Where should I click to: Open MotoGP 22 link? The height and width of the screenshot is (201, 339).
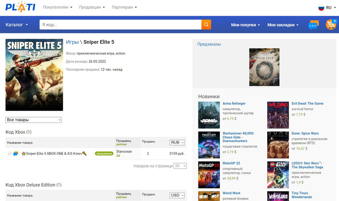232,163
